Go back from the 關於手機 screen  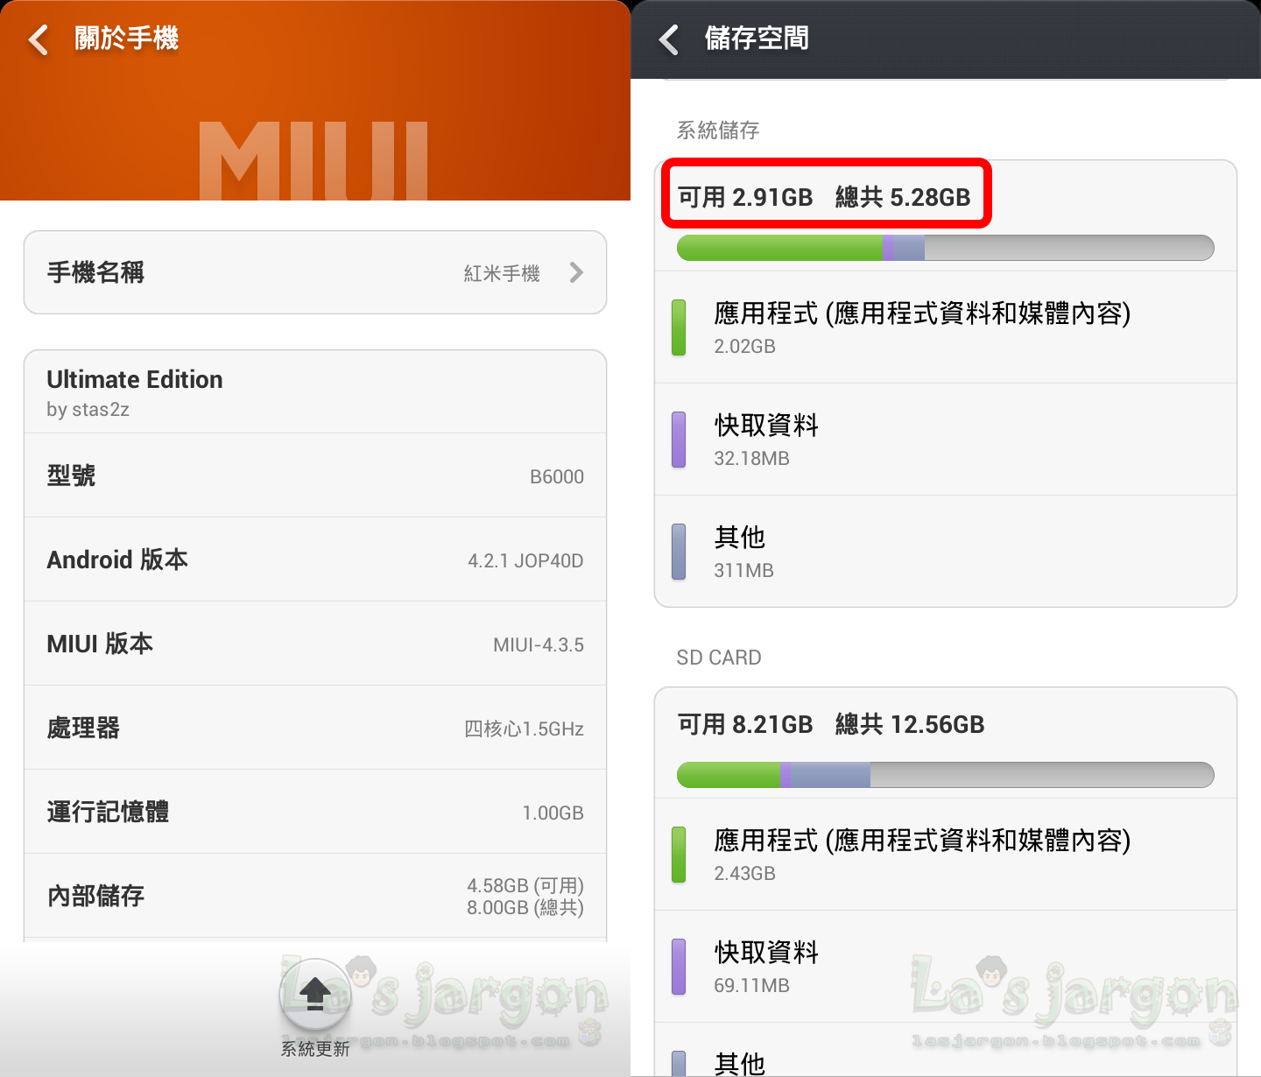[x=39, y=39]
